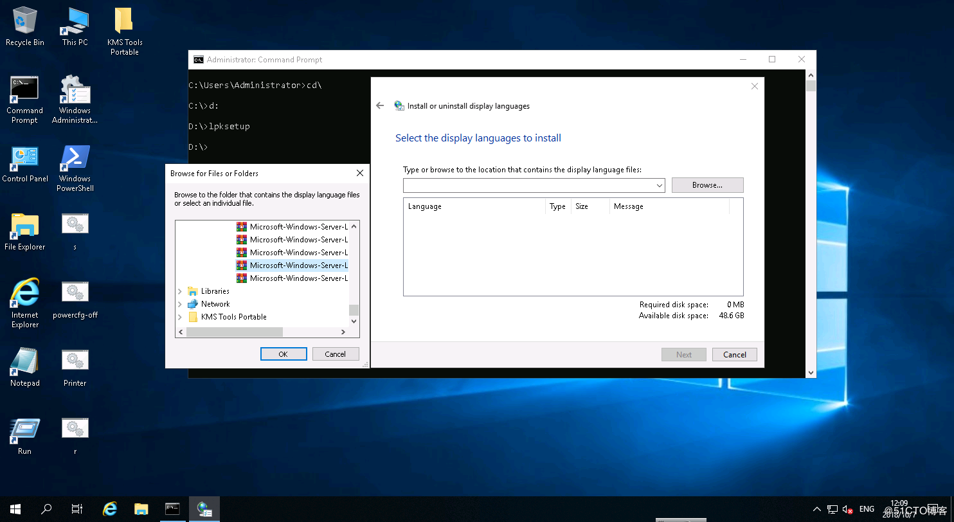Expand the Network tree node
Screen dimensions: 954x522
click(180, 304)
